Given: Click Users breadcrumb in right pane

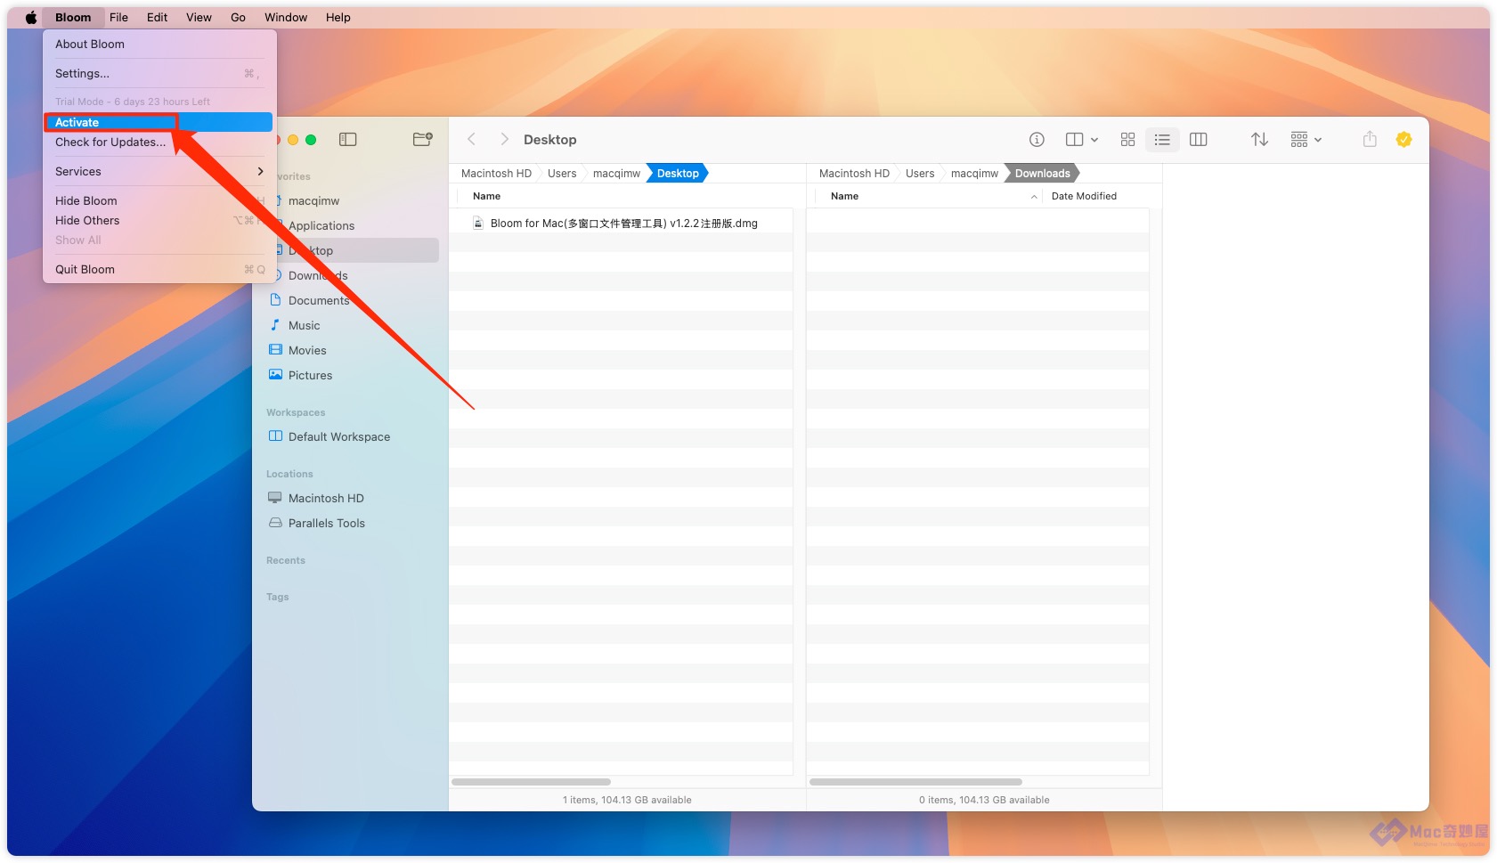Looking at the screenshot, I should click(920, 173).
